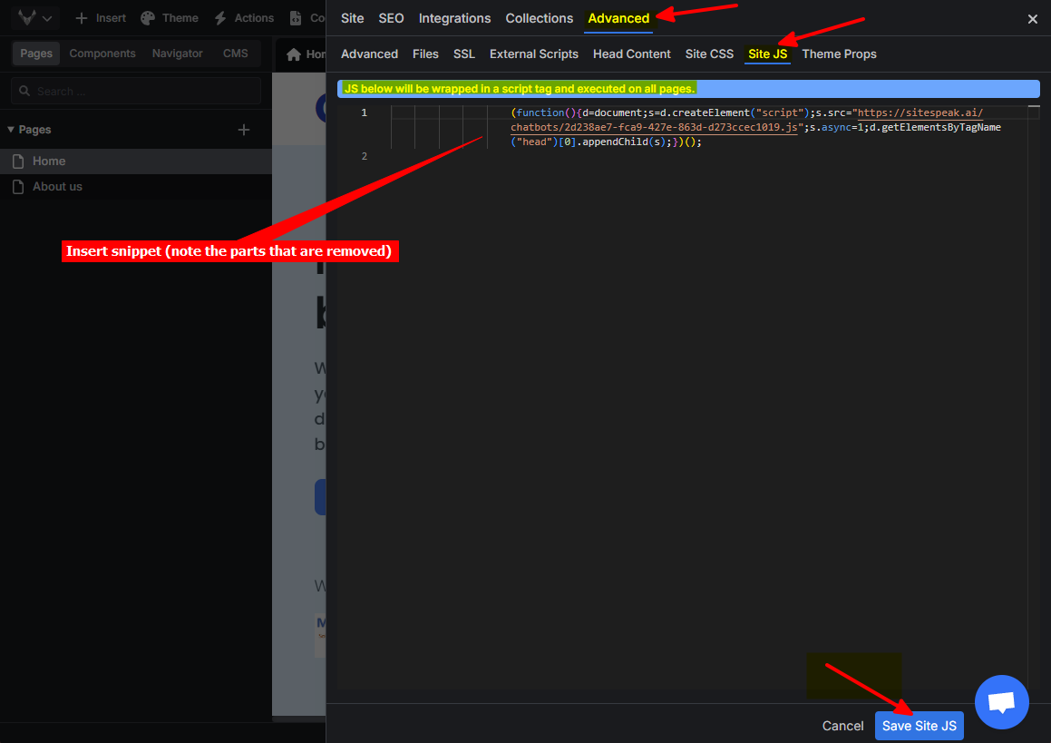Click the code file icon in toolbar
This screenshot has height=743, width=1051.
296,18
